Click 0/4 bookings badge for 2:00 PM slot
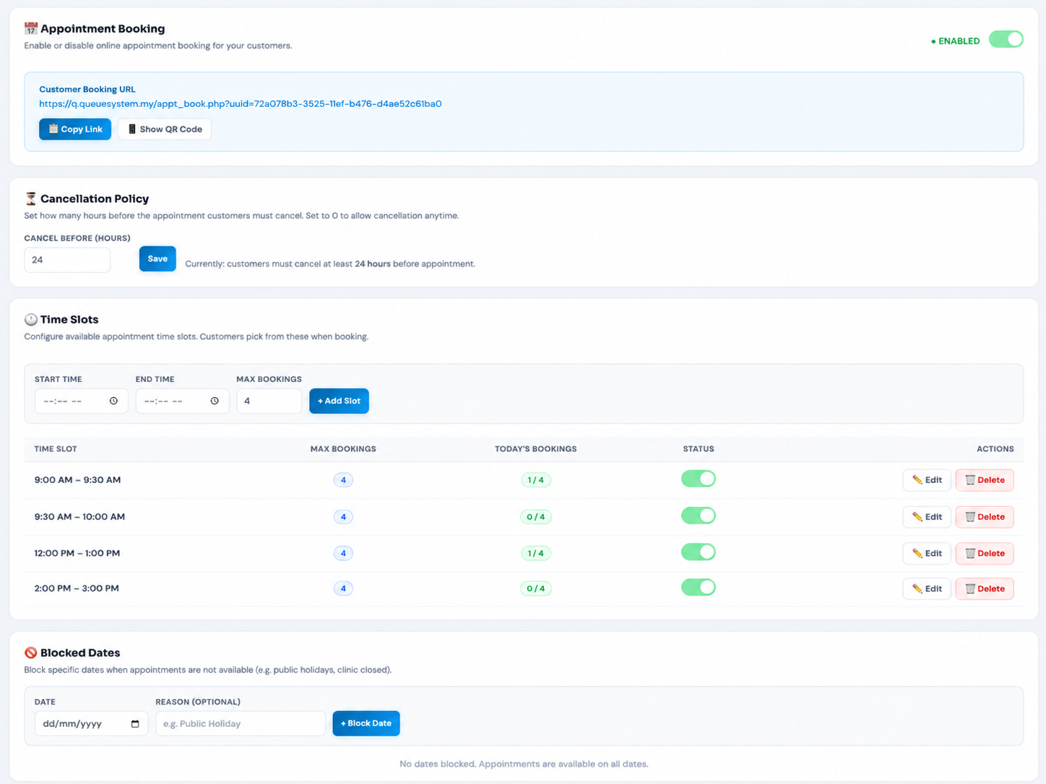The width and height of the screenshot is (1046, 784). pyautogui.click(x=535, y=588)
